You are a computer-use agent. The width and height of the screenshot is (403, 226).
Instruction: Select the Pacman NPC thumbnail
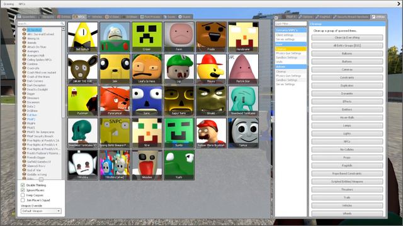pos(82,101)
